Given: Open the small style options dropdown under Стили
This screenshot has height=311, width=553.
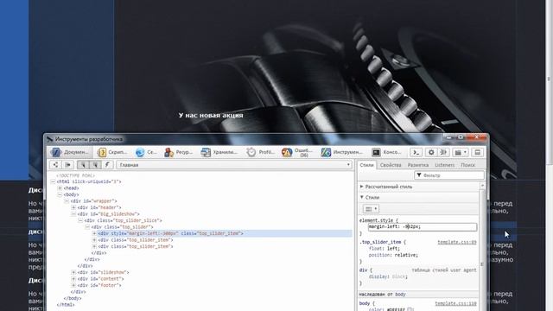Looking at the screenshot, I should pos(371,209).
